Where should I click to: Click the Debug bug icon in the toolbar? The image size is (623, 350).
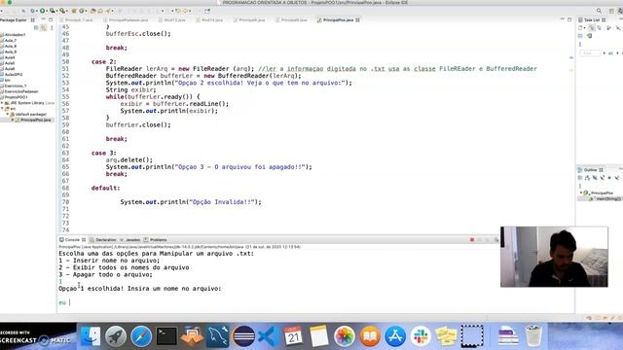pos(32,11)
